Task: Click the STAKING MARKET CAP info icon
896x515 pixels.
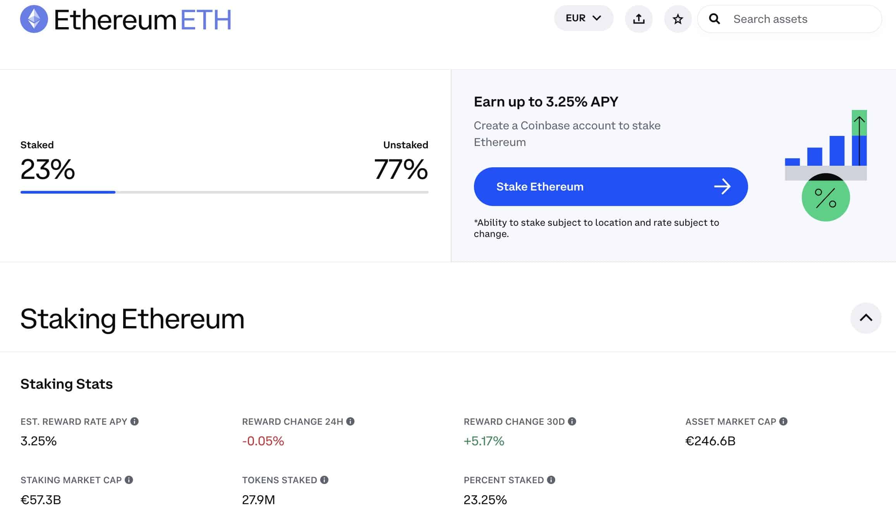Action: pos(129,480)
